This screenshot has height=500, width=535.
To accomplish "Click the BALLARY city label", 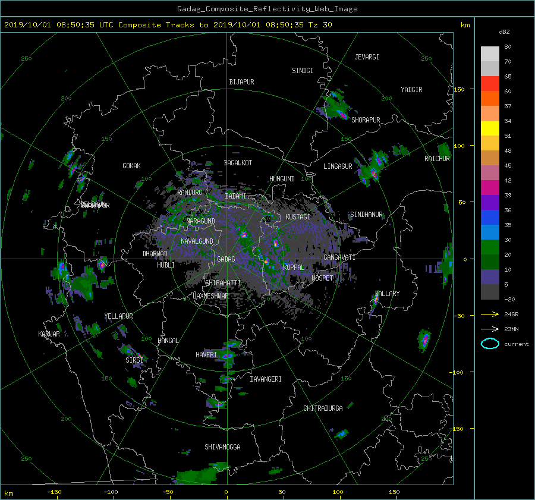I will click(x=387, y=294).
